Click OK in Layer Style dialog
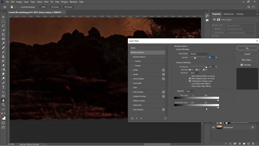The image size is (259, 146). pos(247,48)
